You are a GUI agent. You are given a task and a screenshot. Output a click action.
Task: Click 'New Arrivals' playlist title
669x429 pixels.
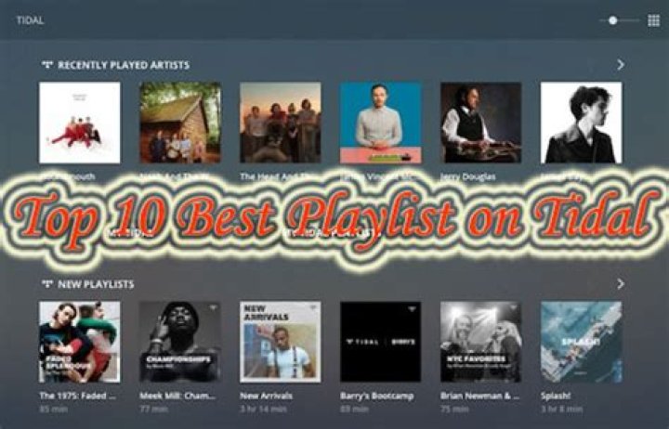click(267, 396)
